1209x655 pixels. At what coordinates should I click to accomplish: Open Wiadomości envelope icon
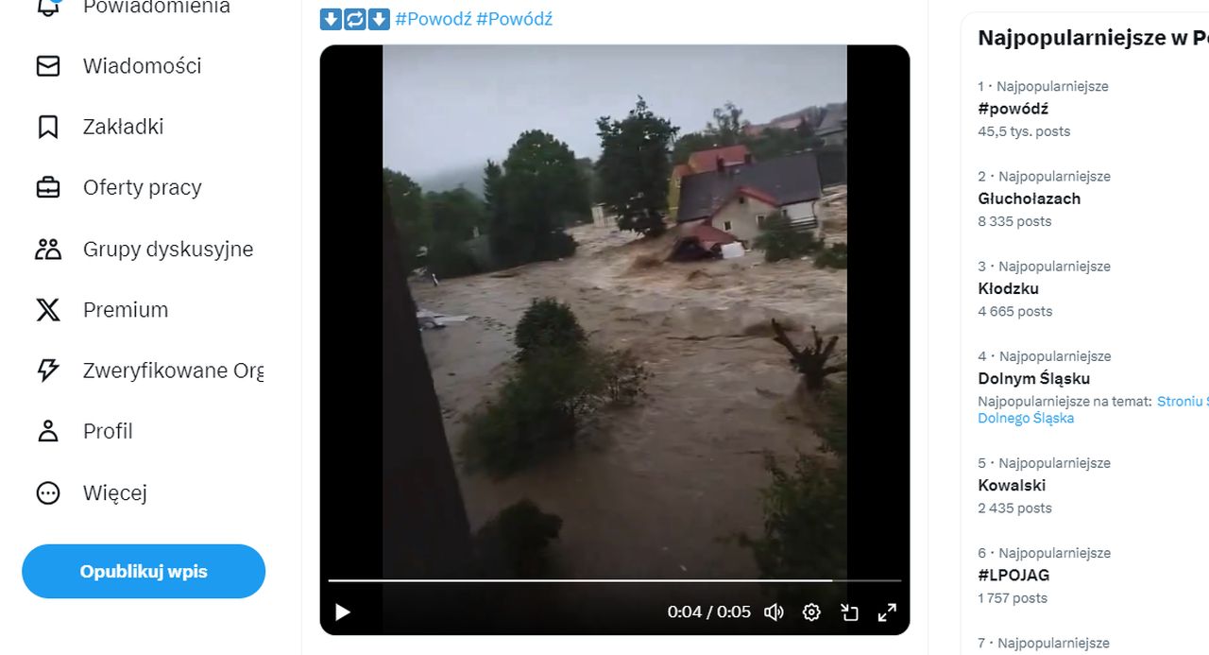(47, 66)
